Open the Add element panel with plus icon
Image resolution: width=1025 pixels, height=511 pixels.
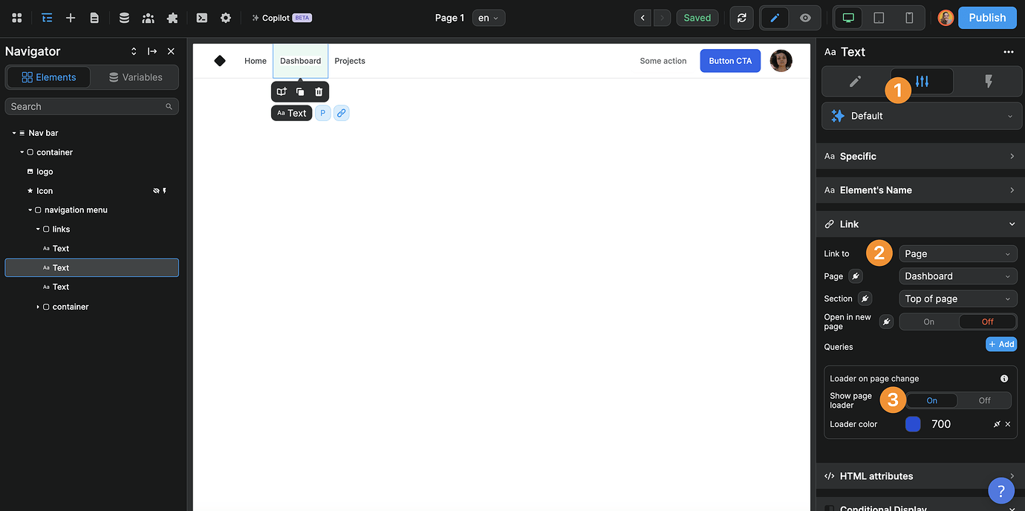[71, 17]
